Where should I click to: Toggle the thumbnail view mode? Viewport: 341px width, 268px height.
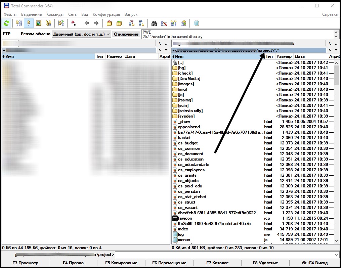click(39, 23)
